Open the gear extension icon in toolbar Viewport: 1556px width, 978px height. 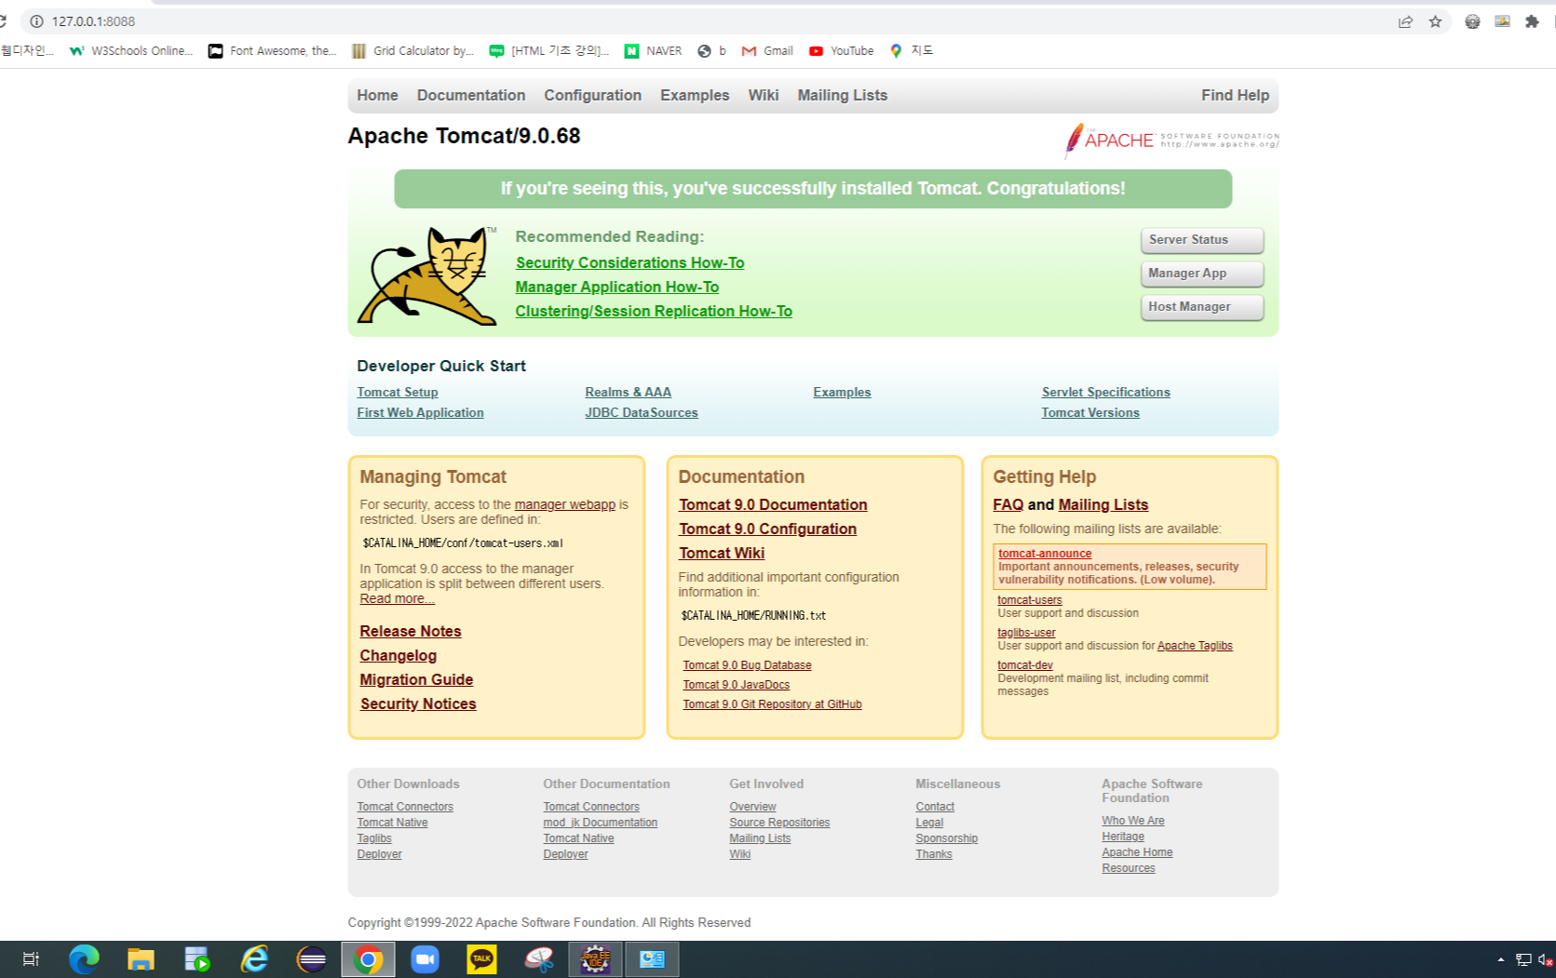(1472, 21)
